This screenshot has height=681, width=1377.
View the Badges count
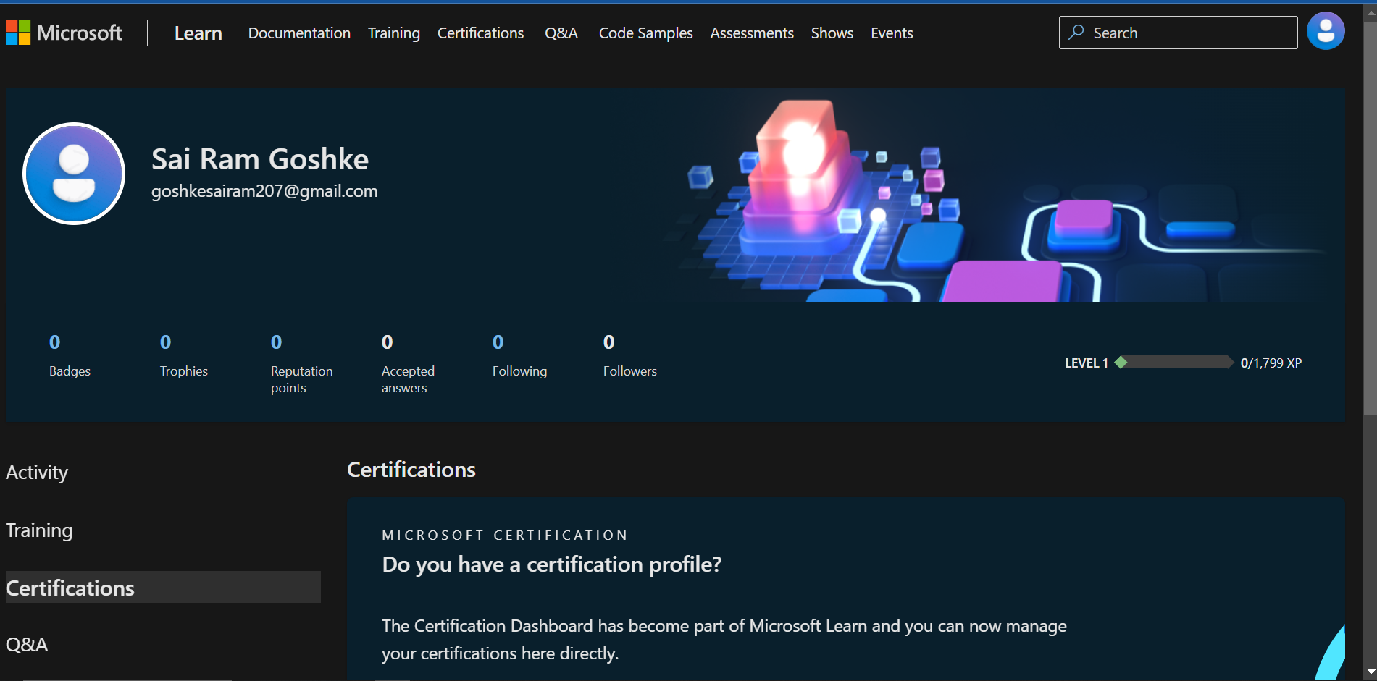70,355
